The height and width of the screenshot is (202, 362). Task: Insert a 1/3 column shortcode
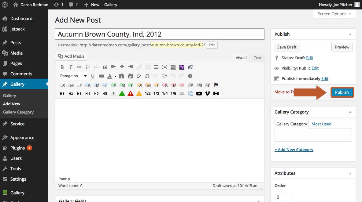click(156, 93)
